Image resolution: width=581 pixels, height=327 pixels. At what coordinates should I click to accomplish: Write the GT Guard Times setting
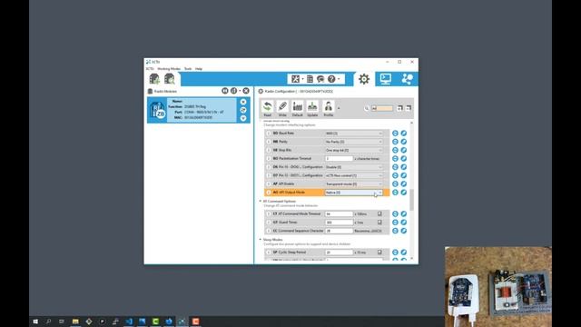pyautogui.click(x=403, y=223)
